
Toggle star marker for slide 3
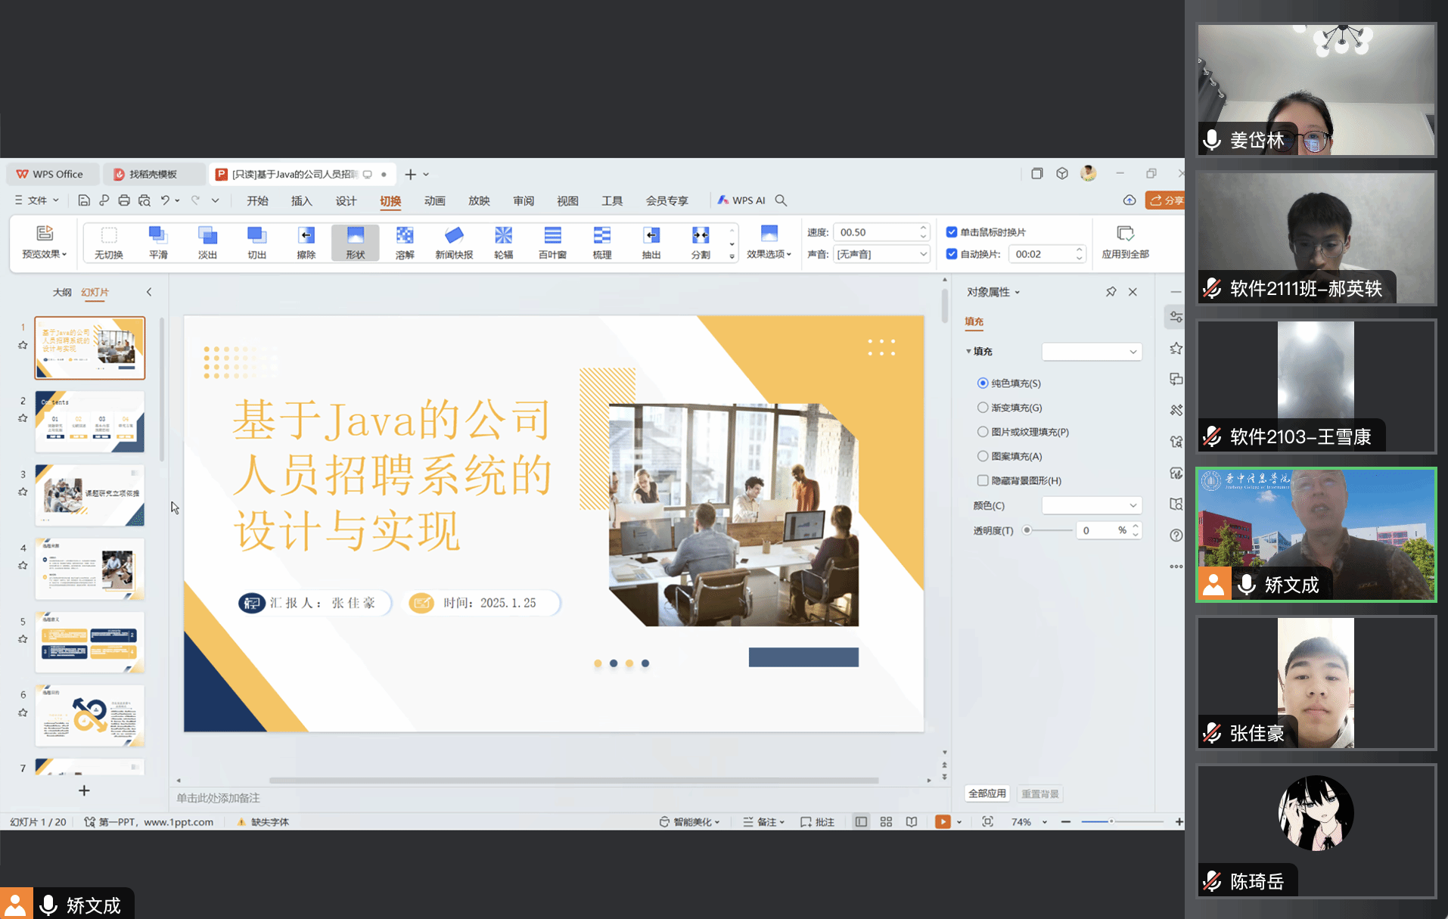pyautogui.click(x=23, y=492)
